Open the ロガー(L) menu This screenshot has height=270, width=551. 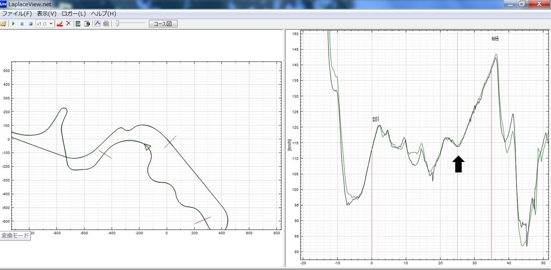click(x=74, y=14)
